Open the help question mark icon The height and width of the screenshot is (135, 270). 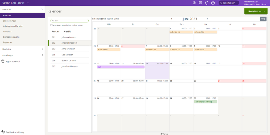coord(213,3)
